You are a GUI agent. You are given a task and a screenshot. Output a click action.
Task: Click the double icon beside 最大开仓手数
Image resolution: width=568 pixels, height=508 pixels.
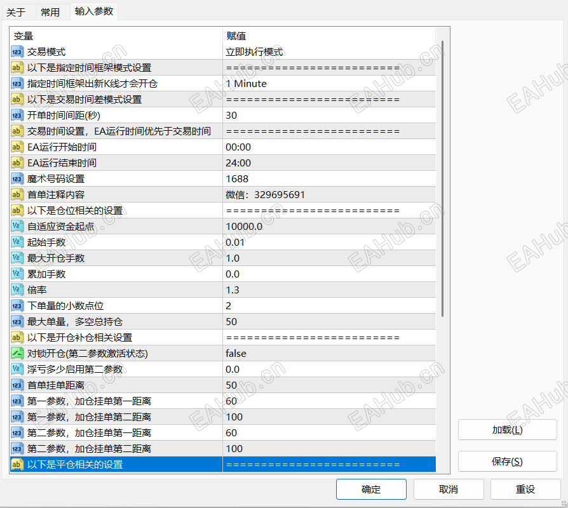click(x=17, y=258)
